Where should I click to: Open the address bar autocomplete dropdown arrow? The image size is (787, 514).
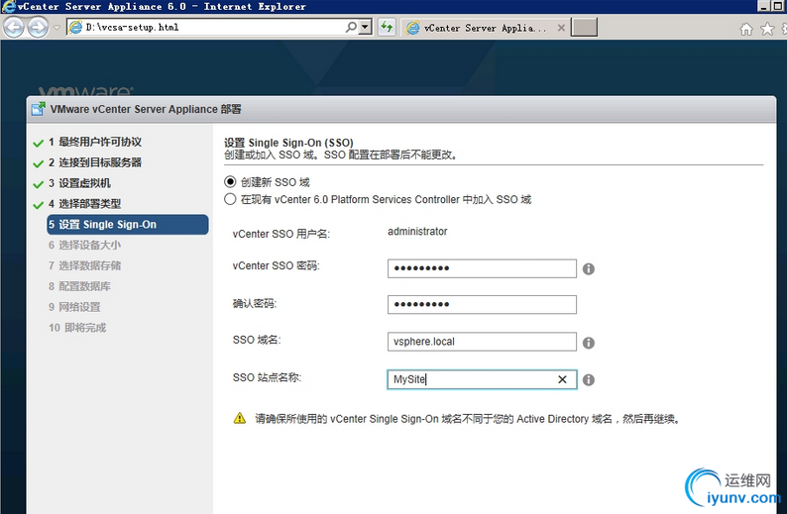366,27
